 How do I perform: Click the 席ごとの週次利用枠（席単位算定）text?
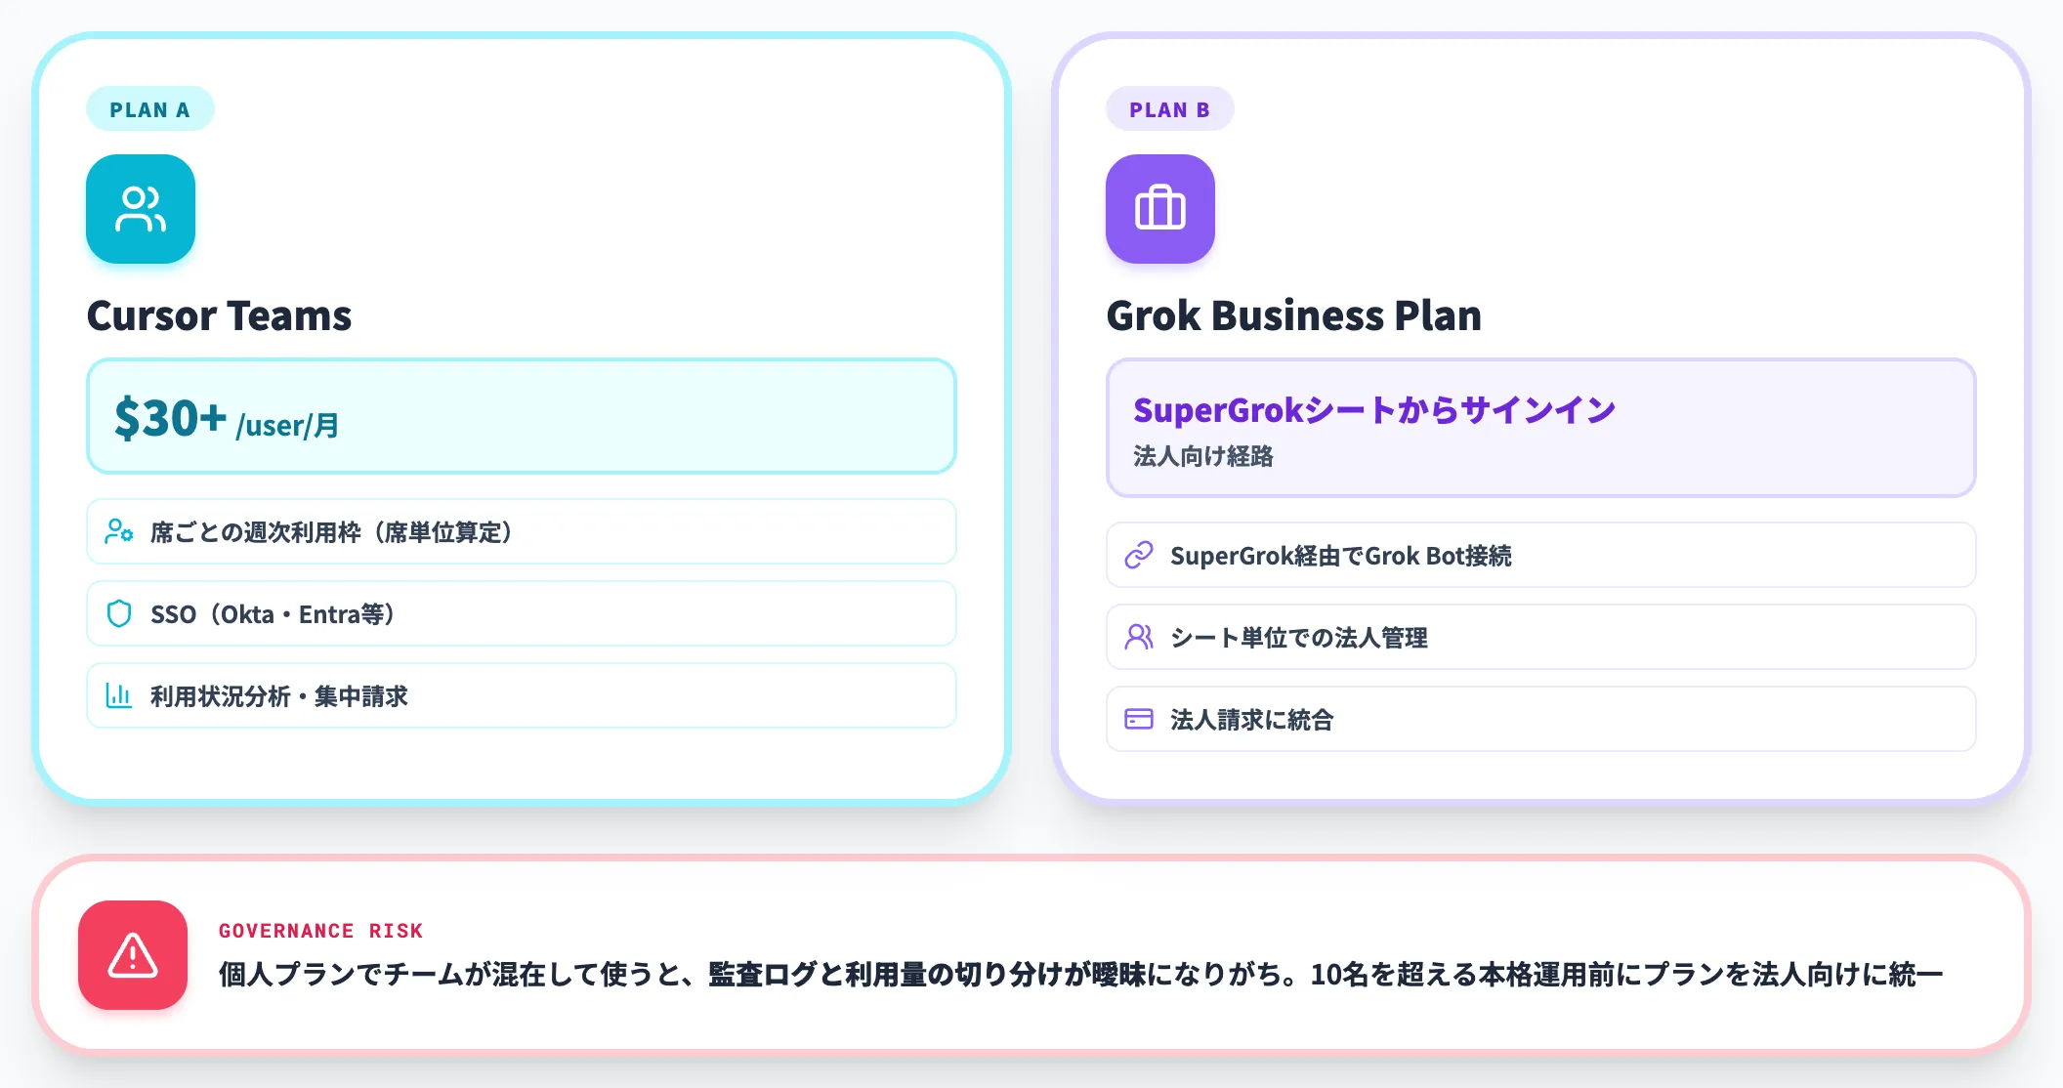point(332,532)
